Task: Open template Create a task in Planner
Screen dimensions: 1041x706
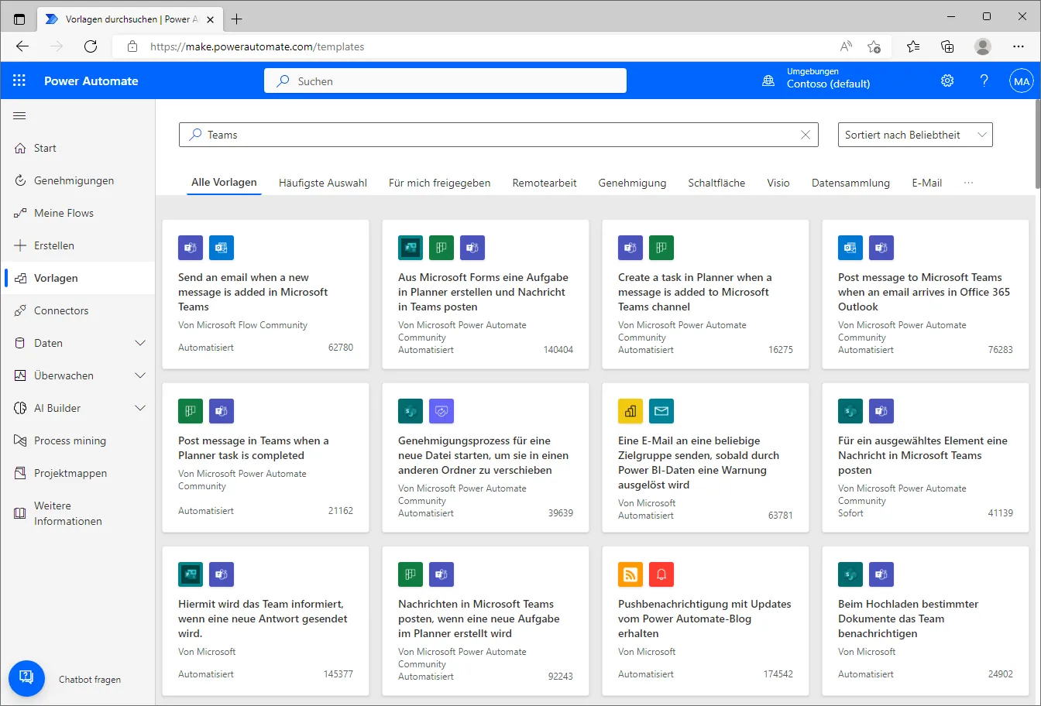Action: click(x=706, y=294)
